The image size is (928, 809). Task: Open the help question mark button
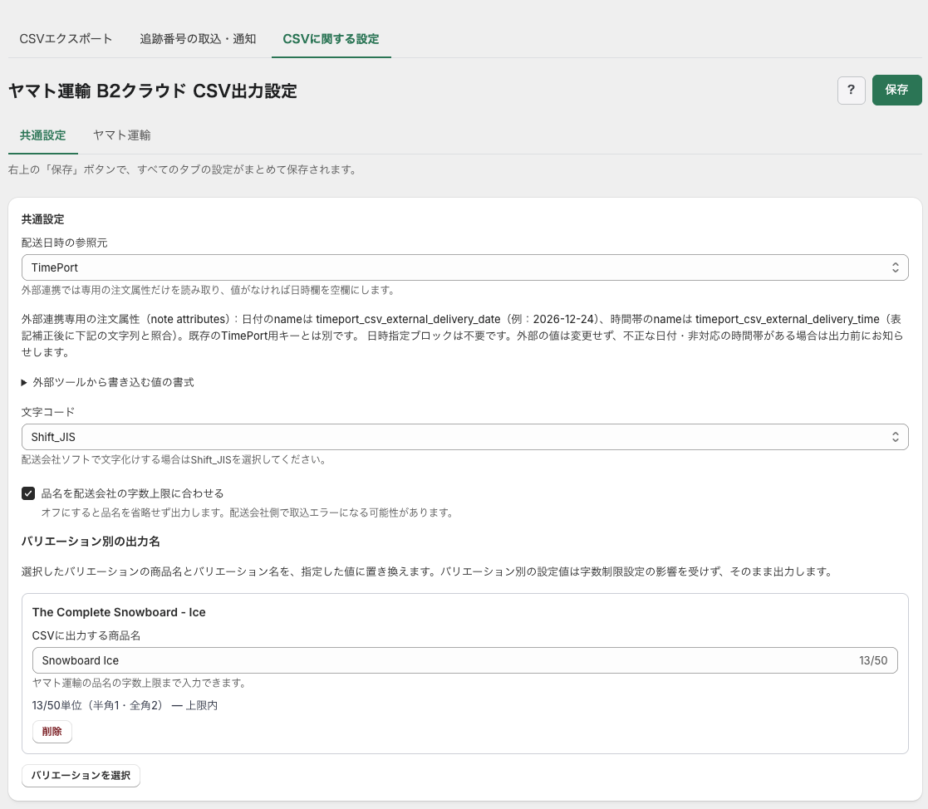click(851, 90)
